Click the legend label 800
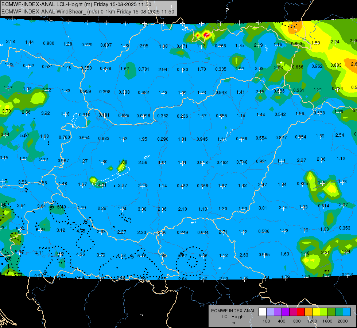Screen dimensions: 357x328 [297, 321]
